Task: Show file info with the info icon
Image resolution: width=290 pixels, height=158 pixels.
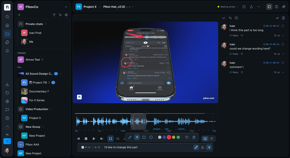Action: (244, 7)
